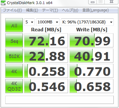Start the Seq benchmark test
Image resolution: width=119 pixels, height=108 pixels.
tap(14, 40)
